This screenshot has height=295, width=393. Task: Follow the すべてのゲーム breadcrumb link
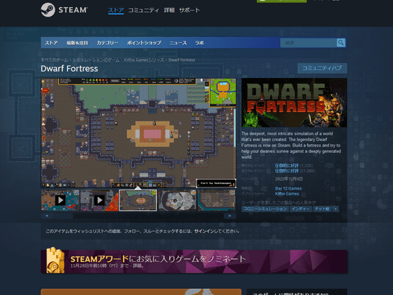pos(55,60)
